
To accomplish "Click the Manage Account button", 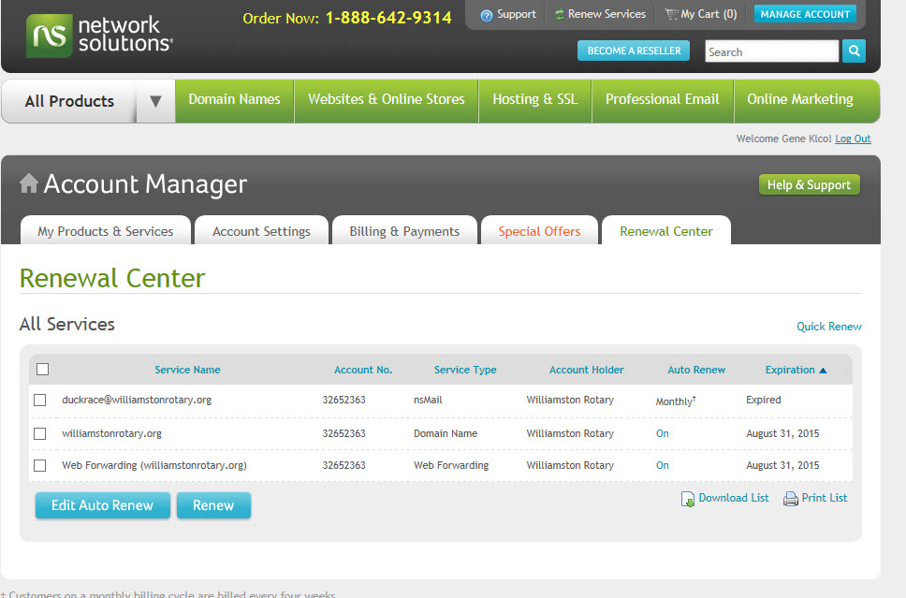I will pos(806,14).
